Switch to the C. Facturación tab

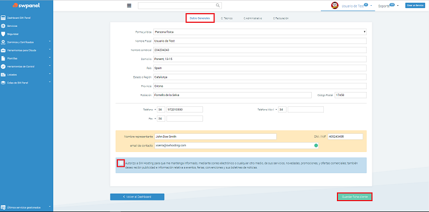pos(281,18)
